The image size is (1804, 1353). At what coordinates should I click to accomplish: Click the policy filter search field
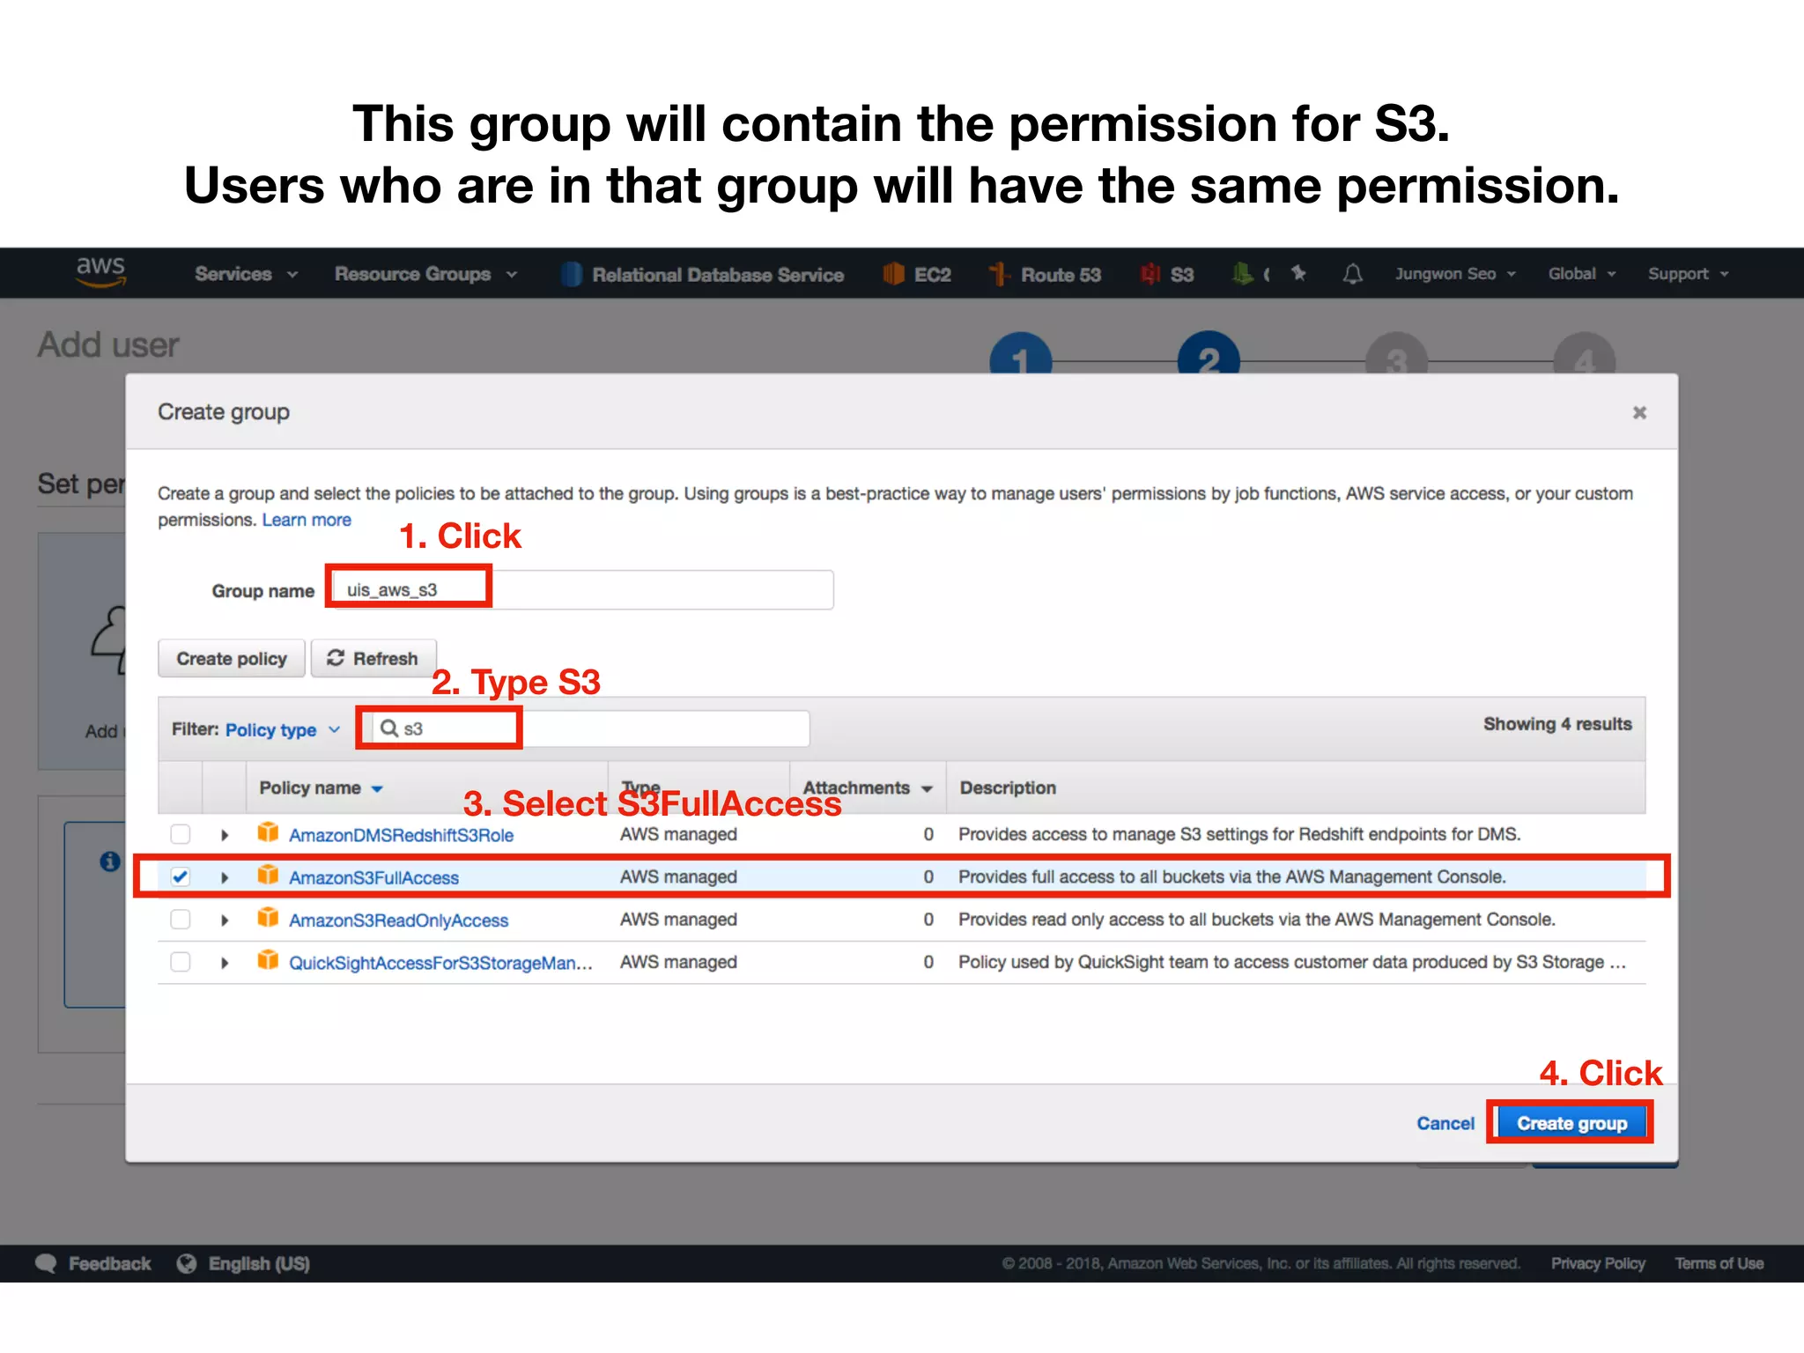590,728
